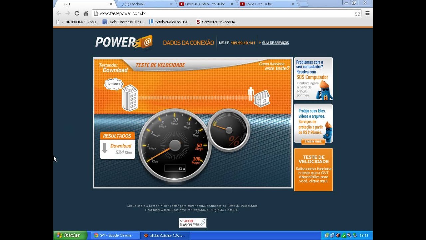Viewport: 426px width, 240px height.
Task: Open the Chrome hamburger menu
Action: pos(367,13)
